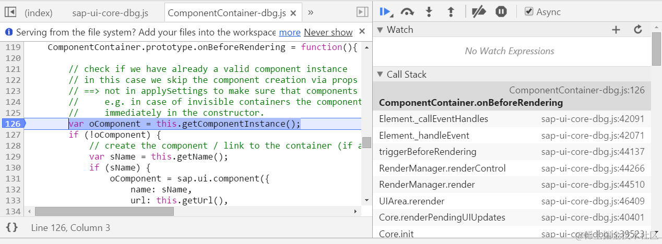Open the ComponentContainer-dbg.js:126 location link
This screenshot has height=244, width=662.
(577, 90)
